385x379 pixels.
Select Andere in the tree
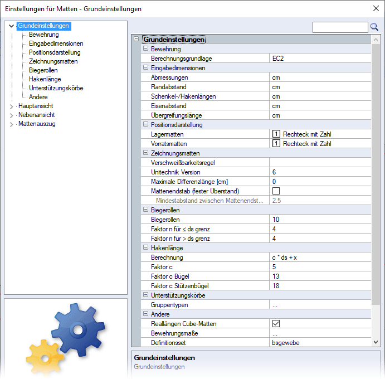[x=38, y=97]
